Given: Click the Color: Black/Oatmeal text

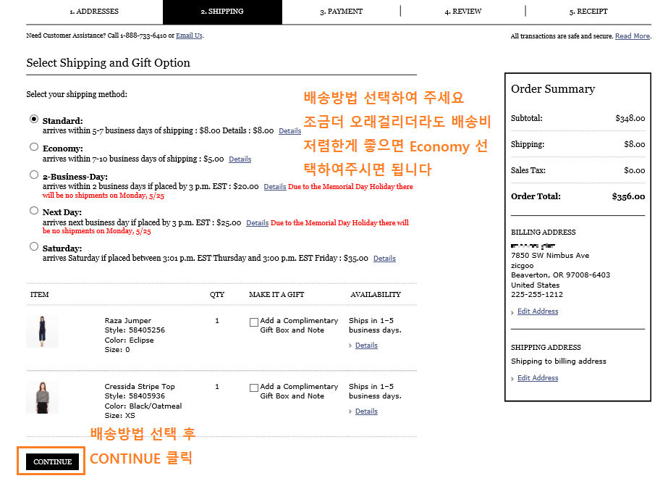Looking at the screenshot, I should [143, 406].
